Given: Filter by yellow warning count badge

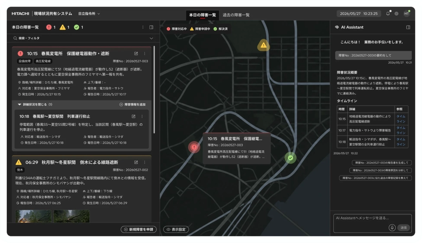Looking at the screenshot, I should 64,27.
